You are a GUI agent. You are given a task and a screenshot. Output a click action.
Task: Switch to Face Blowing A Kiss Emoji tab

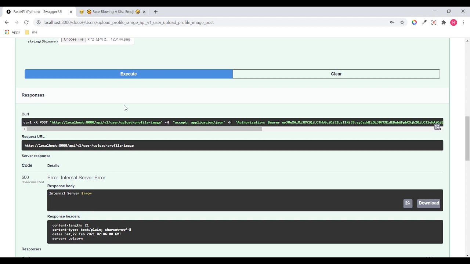pos(113,12)
